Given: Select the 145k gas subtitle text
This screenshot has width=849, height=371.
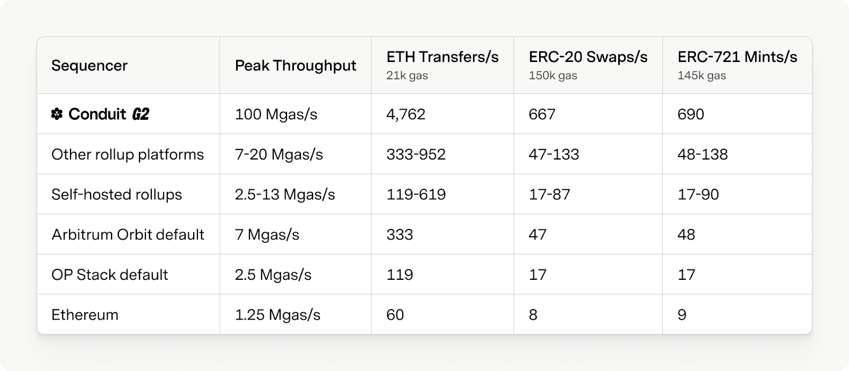Looking at the screenshot, I should pyautogui.click(x=701, y=76).
